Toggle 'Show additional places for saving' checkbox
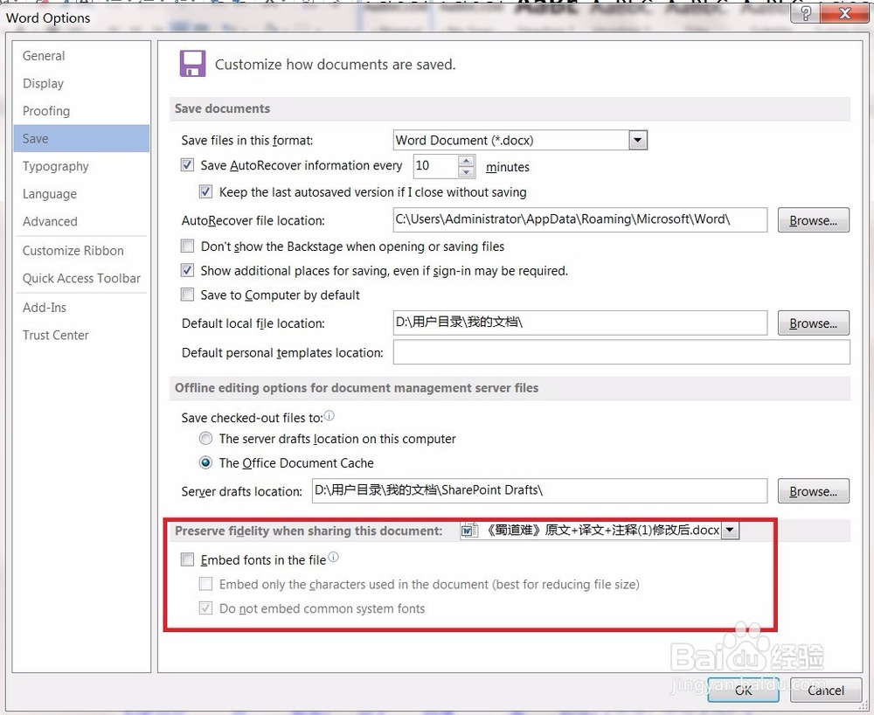The image size is (874, 715). pyautogui.click(x=187, y=270)
